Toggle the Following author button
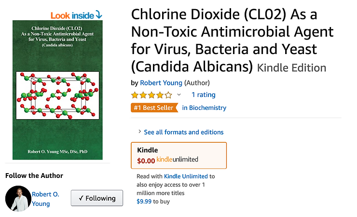The width and height of the screenshot is (357, 217). (97, 198)
